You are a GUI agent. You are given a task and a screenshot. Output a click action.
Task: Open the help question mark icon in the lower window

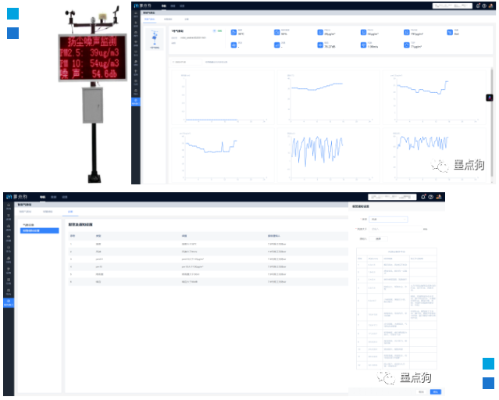pyautogui.click(x=430, y=197)
